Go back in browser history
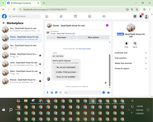The height and width of the screenshot is (122, 153). tap(3, 9)
